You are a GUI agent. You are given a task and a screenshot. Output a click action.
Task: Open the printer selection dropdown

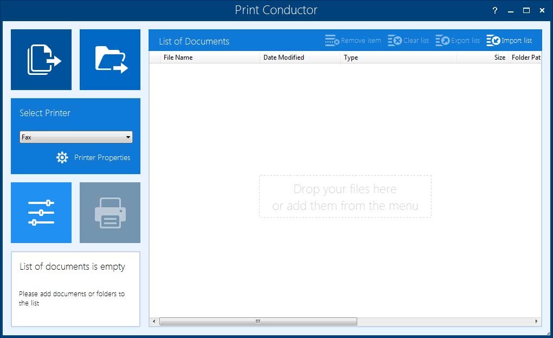pyautogui.click(x=75, y=137)
